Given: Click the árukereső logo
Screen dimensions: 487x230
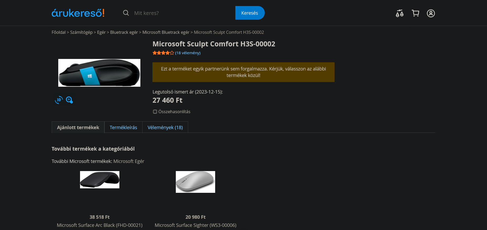Looking at the screenshot, I should pyautogui.click(x=78, y=13).
